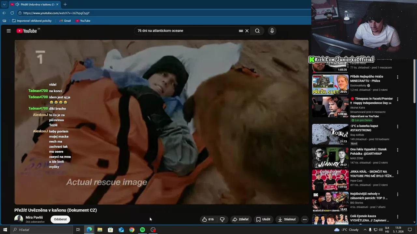Viewport: 417px width, 234px height.
Task: Open JIRKA KRÁL - SKONČIT NA YOUTUBE title
Action: [x=372, y=174]
